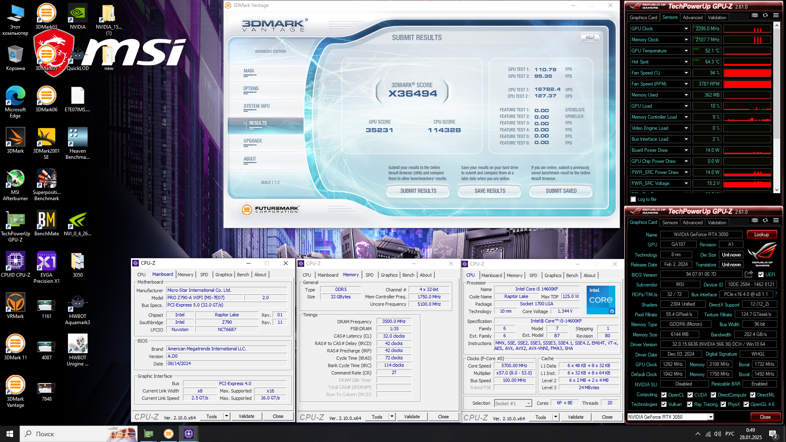Toggle Ray Tracing checkbox

tap(690, 404)
